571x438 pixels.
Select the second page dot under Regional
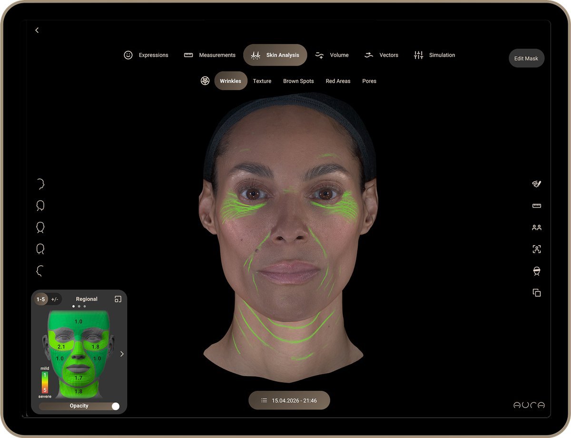(x=79, y=307)
